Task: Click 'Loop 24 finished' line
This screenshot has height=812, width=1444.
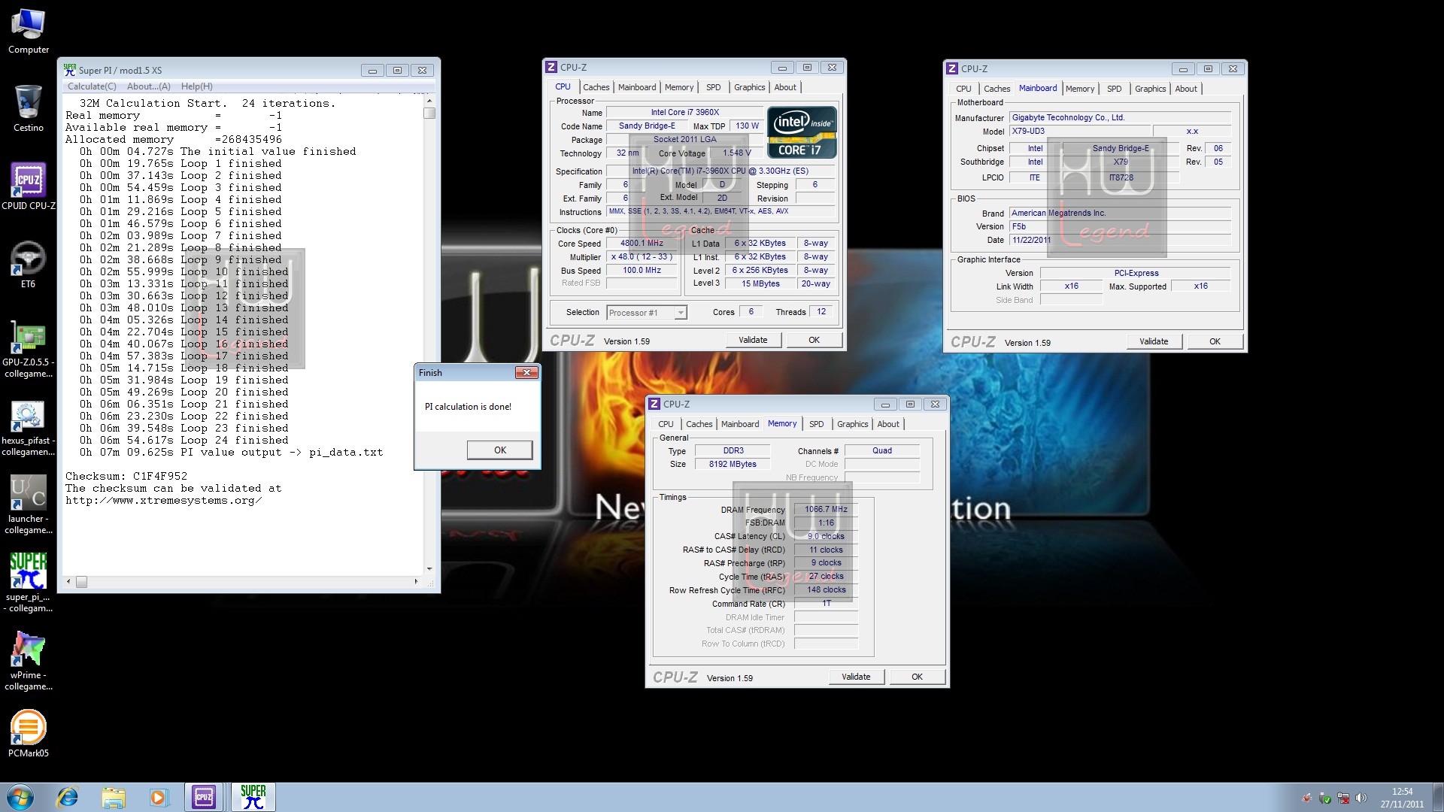Action: click(234, 440)
